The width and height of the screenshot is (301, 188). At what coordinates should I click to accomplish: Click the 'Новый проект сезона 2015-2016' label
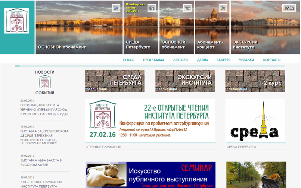click(x=135, y=8)
